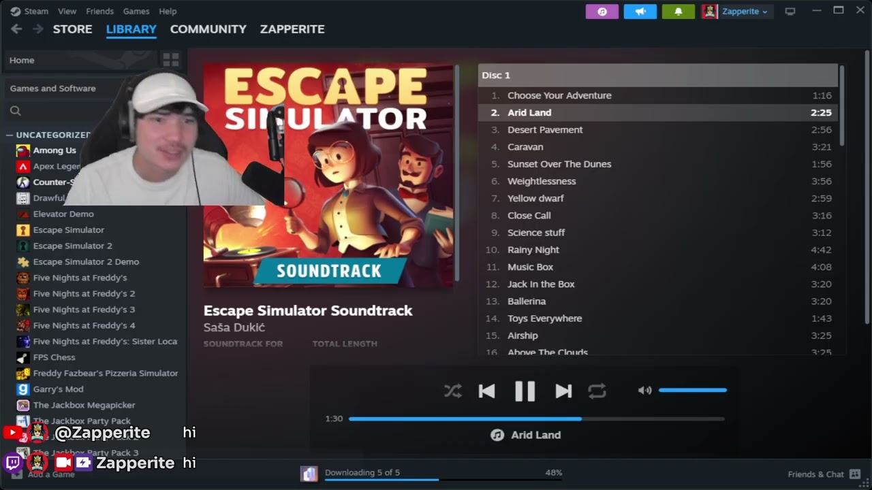Play track Choose Your Adventure
The height and width of the screenshot is (490, 872).
pos(658,95)
